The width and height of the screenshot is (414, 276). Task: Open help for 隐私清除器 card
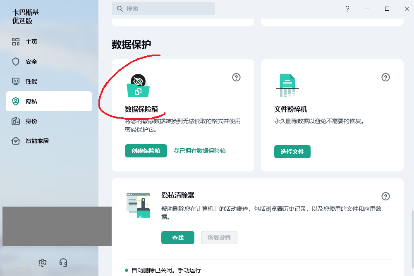tap(385, 196)
